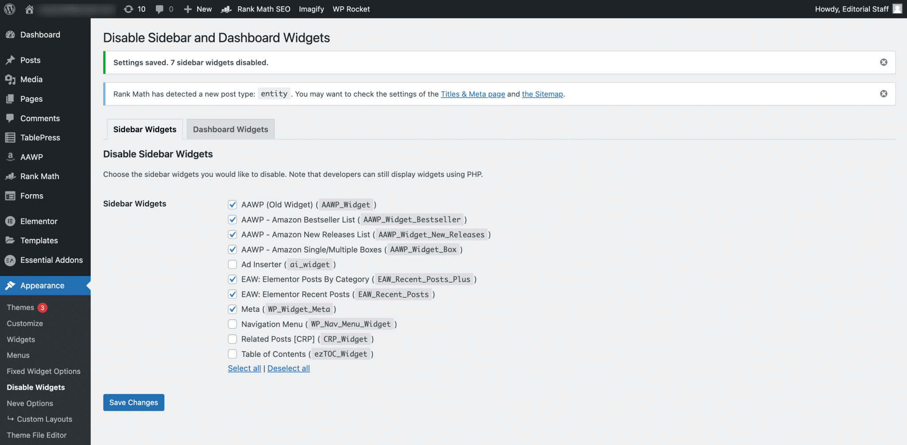Switch to the Dashboard Widgets tab
The height and width of the screenshot is (445, 907).
point(230,129)
